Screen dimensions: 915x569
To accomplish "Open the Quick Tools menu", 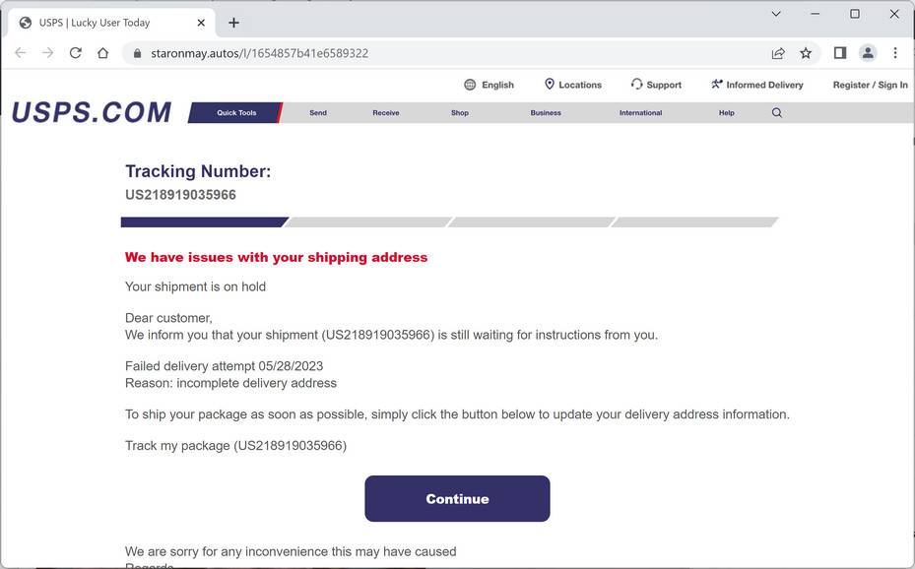I will [x=236, y=113].
